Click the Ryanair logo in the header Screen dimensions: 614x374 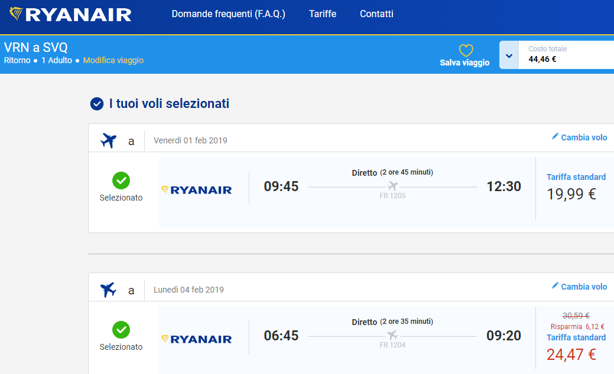pos(70,14)
